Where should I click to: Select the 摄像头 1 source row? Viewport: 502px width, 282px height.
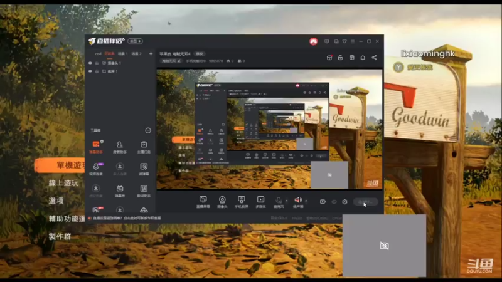click(x=120, y=63)
